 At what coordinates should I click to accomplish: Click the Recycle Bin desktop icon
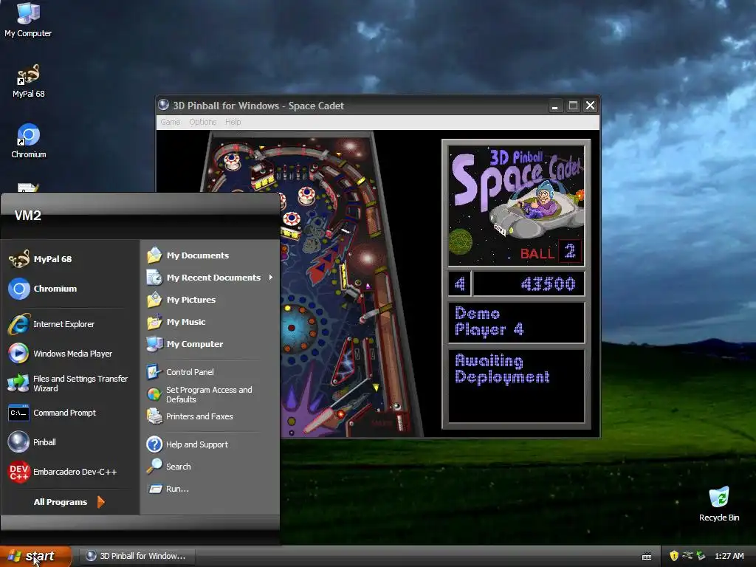point(719,504)
